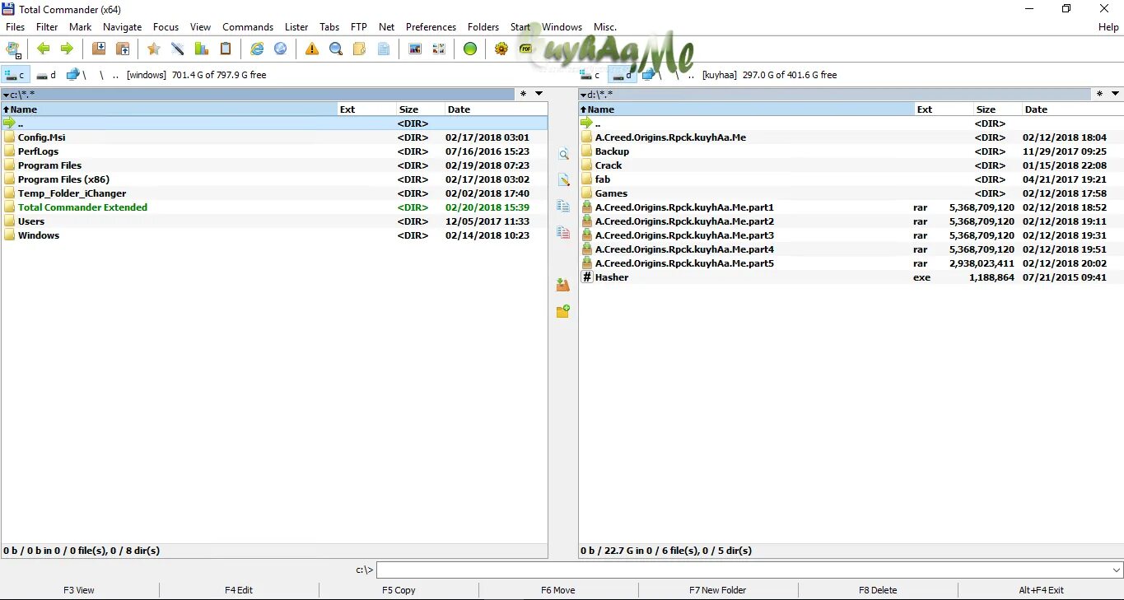Select the Hasher exe file
1124x600 pixels.
pos(851,277)
